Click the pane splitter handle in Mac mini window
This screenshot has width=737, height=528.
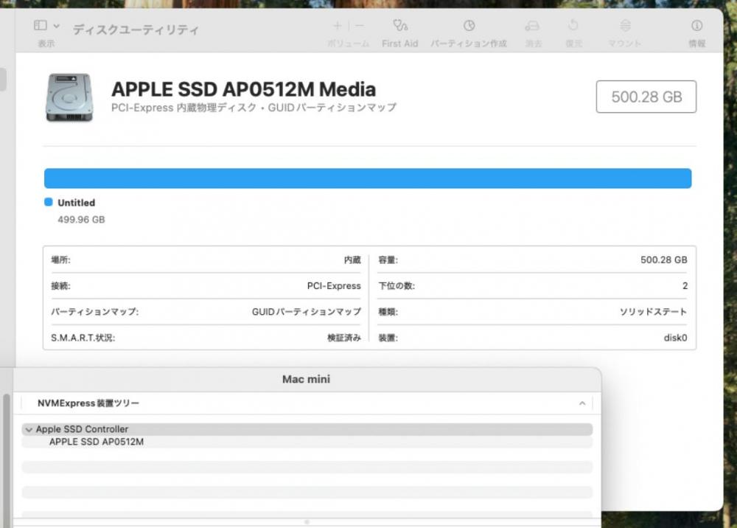tap(307, 522)
